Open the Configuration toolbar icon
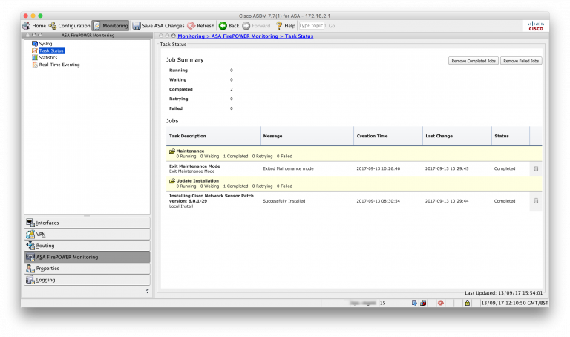This screenshot has height=337, width=570. coord(53,26)
